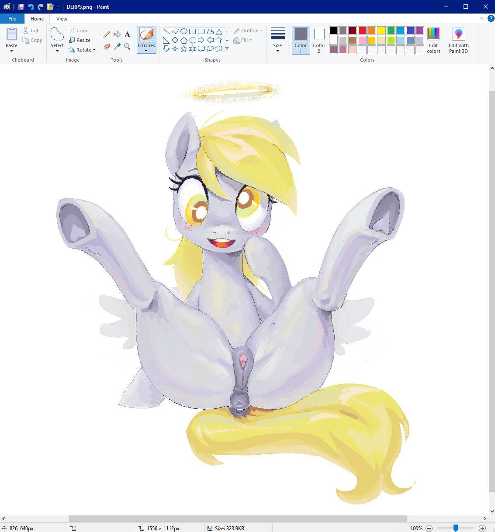Click the Save icon in quick access toolbar
The height and width of the screenshot is (532, 495).
21,7
